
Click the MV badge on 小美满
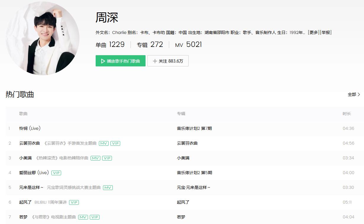(x=95, y=158)
